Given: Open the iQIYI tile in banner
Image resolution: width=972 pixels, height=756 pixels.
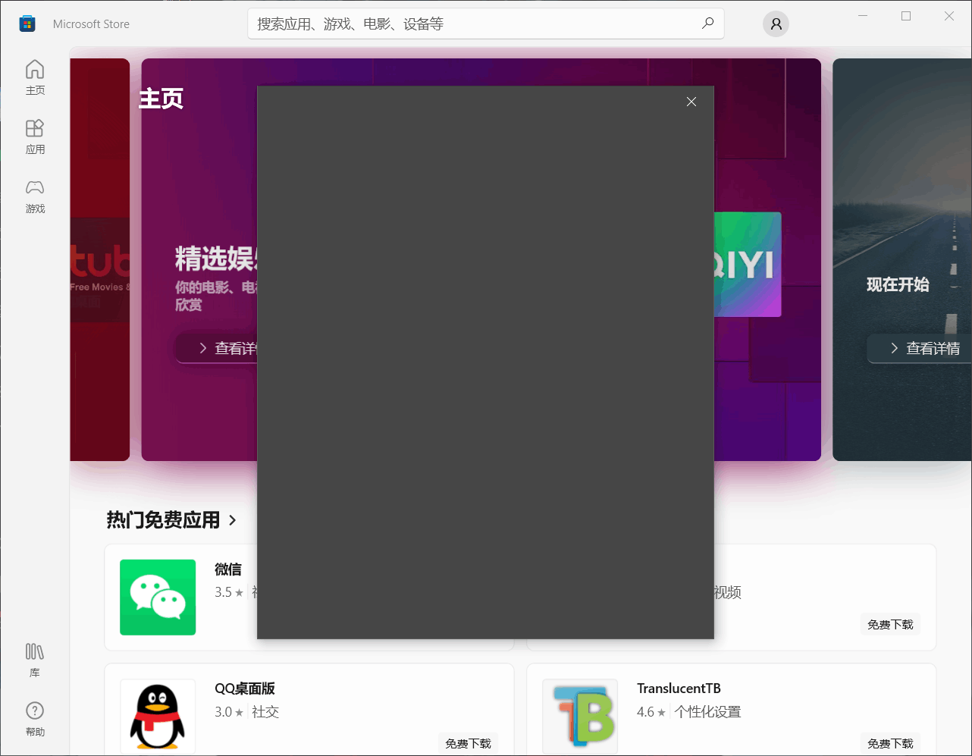Looking at the screenshot, I should coord(748,265).
